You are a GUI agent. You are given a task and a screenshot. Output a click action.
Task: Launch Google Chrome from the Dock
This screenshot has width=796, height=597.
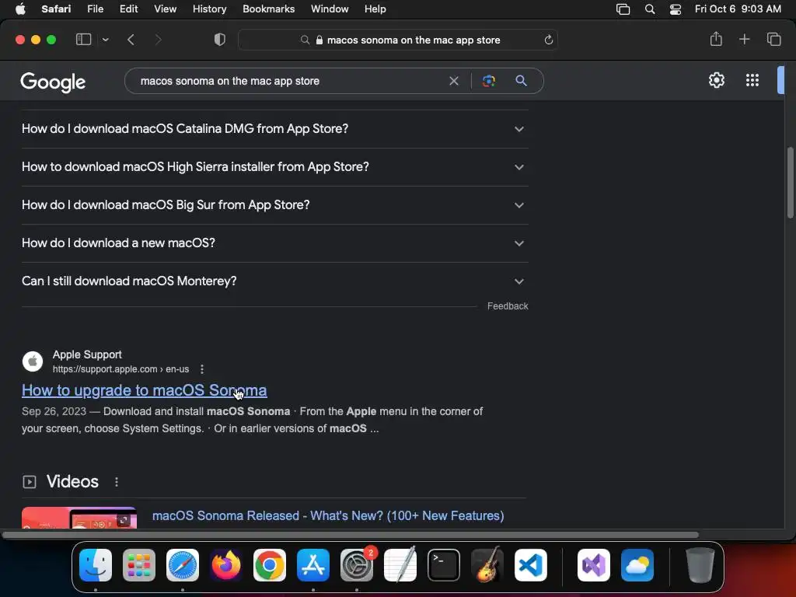(x=270, y=565)
